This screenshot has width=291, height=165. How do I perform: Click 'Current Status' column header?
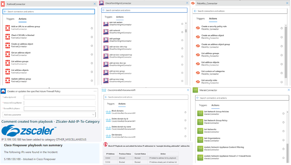click(x=140, y=154)
